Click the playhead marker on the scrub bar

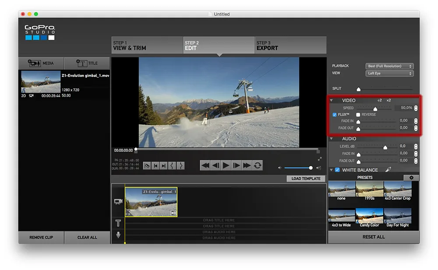pos(136,150)
